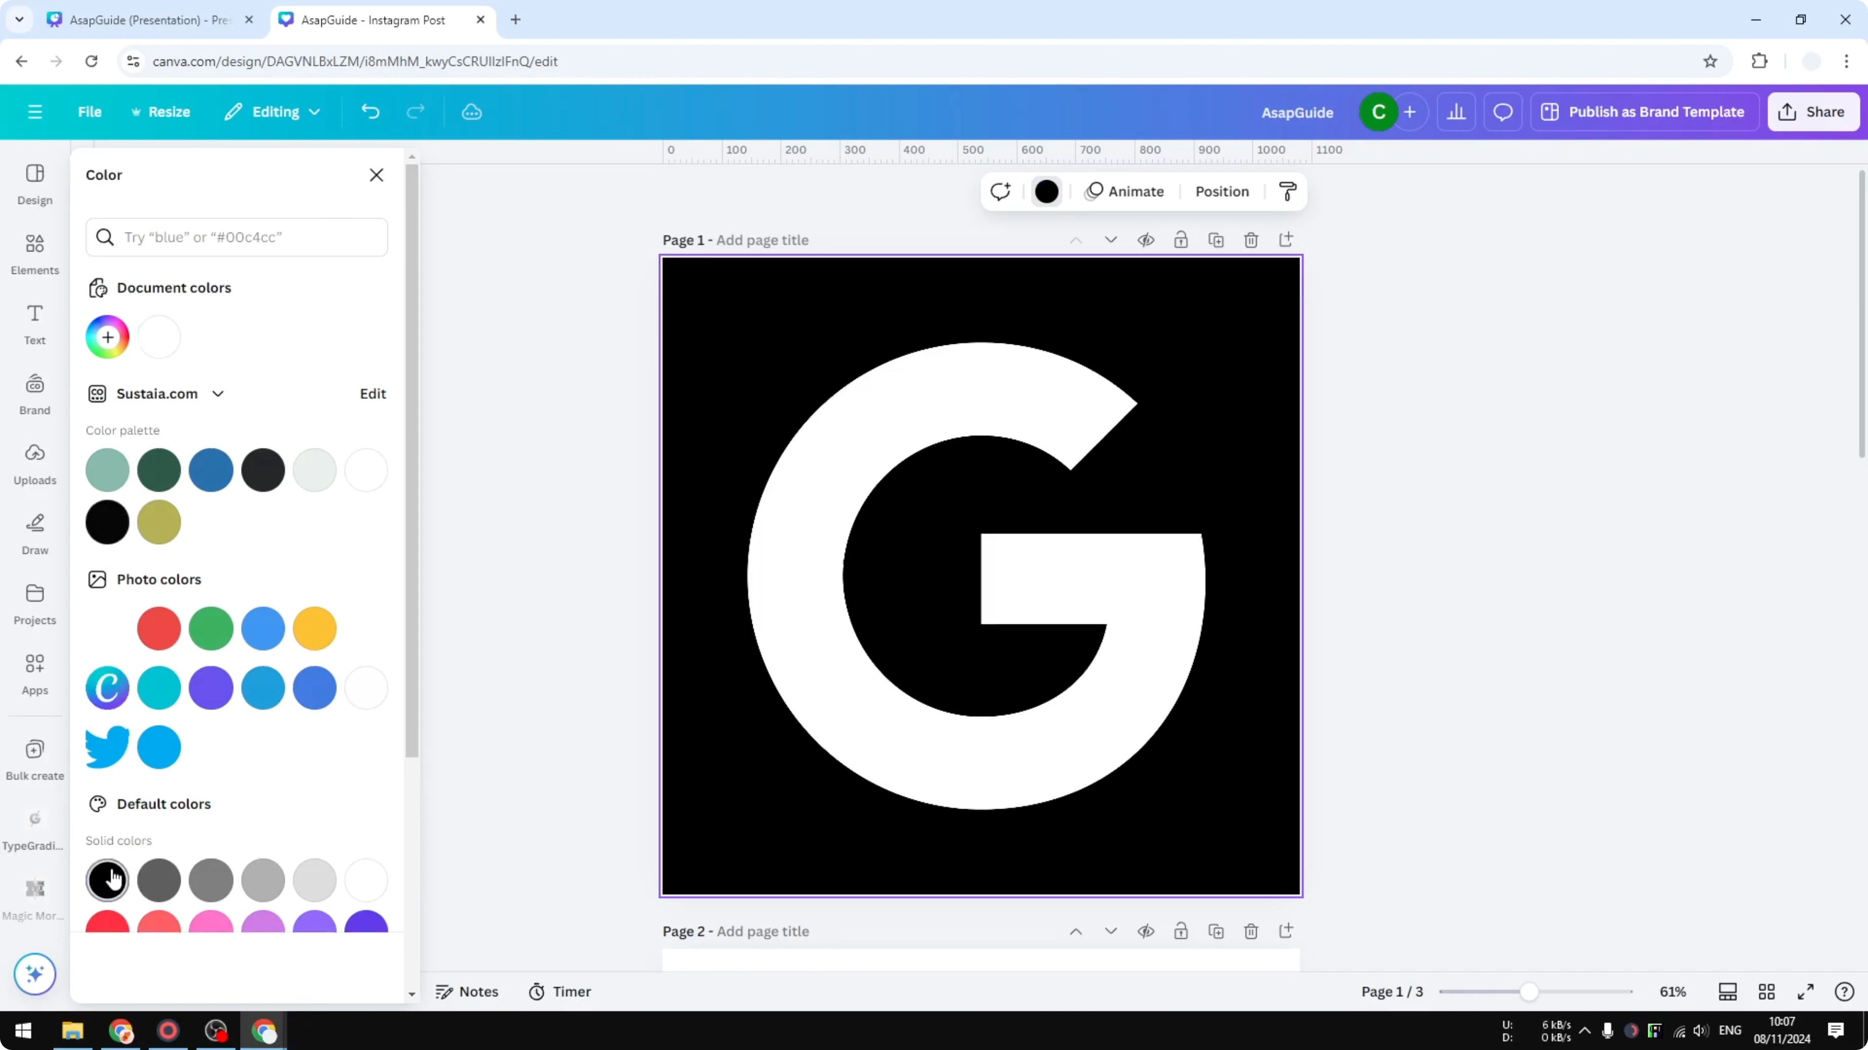Hide Page 2 using its eye icon
This screenshot has width=1868, height=1050.
coord(1147,930)
